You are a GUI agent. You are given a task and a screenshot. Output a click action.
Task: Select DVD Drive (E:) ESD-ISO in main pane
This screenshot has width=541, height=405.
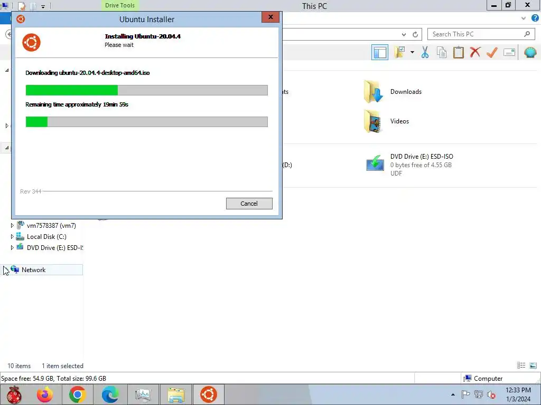click(409, 165)
